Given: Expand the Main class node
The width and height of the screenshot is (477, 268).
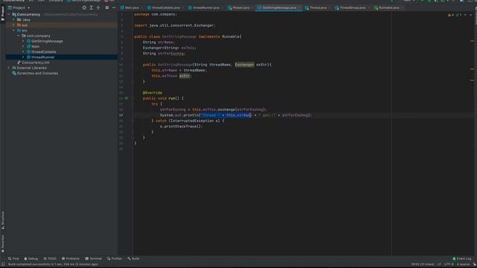Looking at the screenshot, I should [23, 46].
